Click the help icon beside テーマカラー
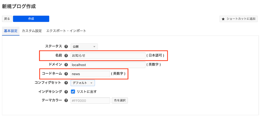 click(66, 100)
